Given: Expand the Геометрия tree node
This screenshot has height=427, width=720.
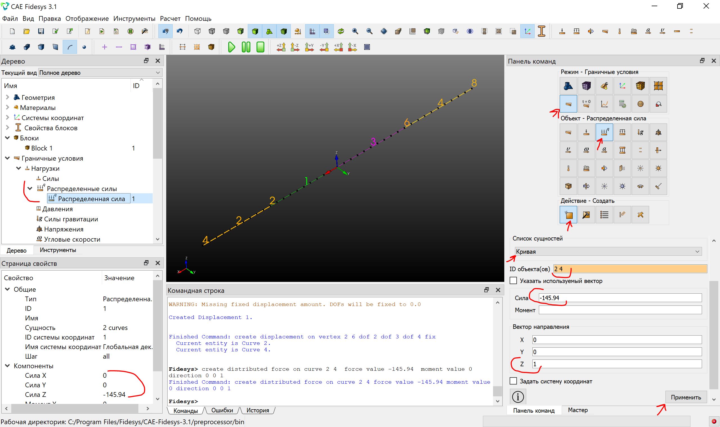Looking at the screenshot, I should pos(8,98).
